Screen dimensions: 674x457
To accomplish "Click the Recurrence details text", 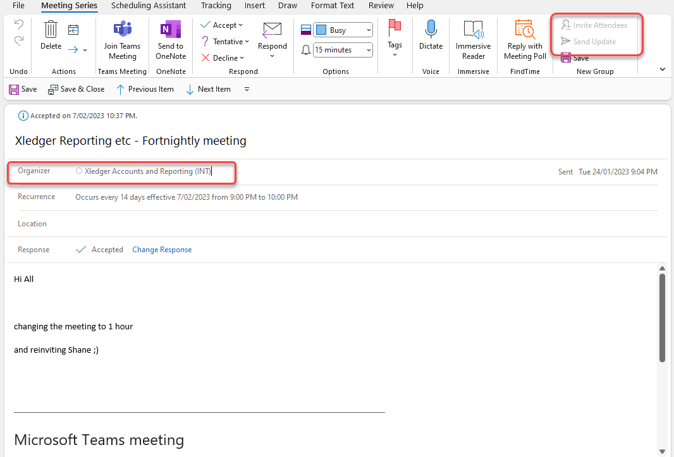I will point(187,197).
